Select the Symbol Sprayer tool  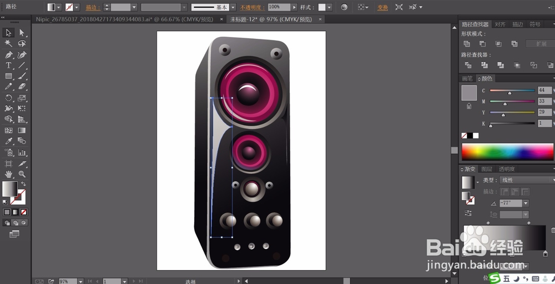pos(8,153)
